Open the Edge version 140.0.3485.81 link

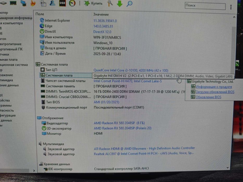click(103, 26)
